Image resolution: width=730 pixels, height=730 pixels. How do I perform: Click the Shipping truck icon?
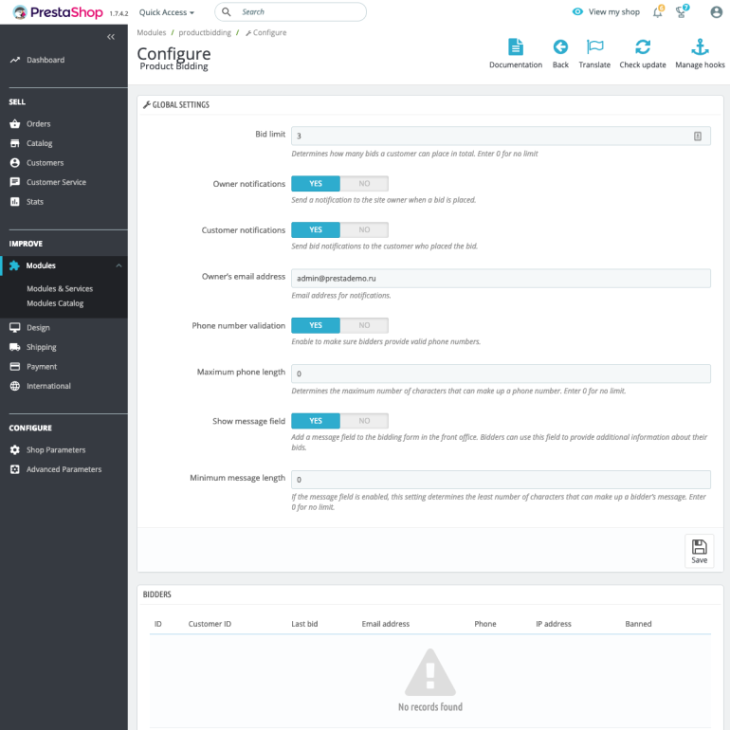point(15,347)
